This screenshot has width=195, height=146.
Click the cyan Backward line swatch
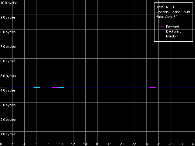coord(160,31)
